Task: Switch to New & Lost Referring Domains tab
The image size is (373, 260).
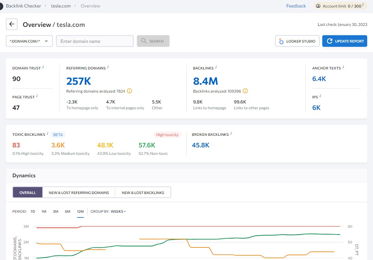Action: coord(79,192)
